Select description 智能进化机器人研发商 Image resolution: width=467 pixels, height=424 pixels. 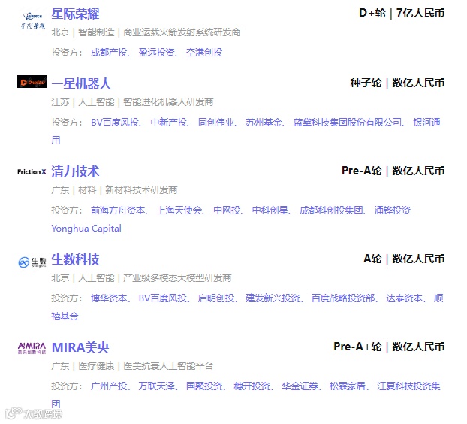168,102
